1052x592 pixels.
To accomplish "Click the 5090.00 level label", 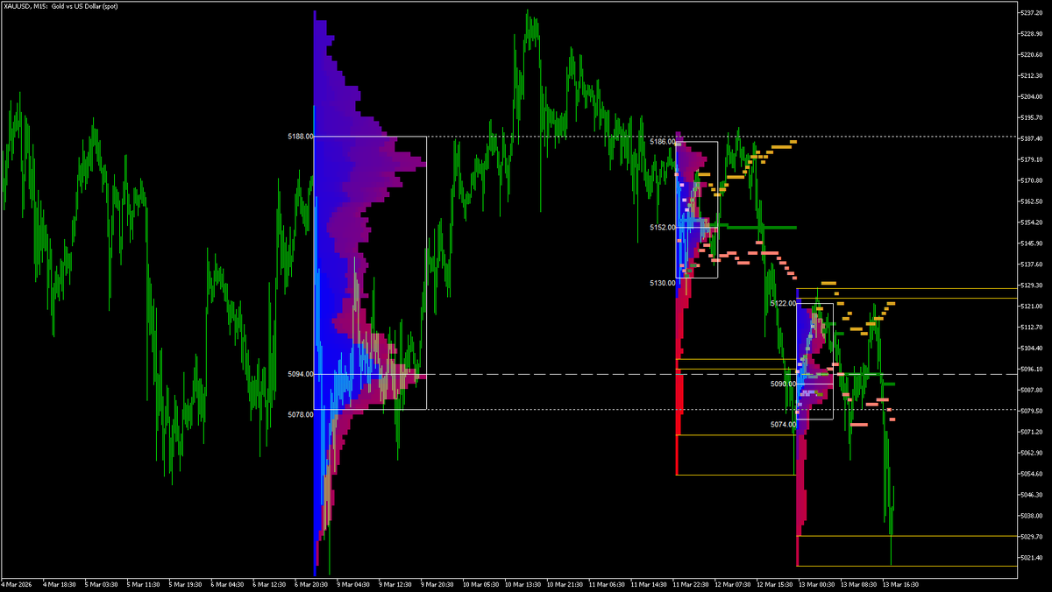I will 784,384.
